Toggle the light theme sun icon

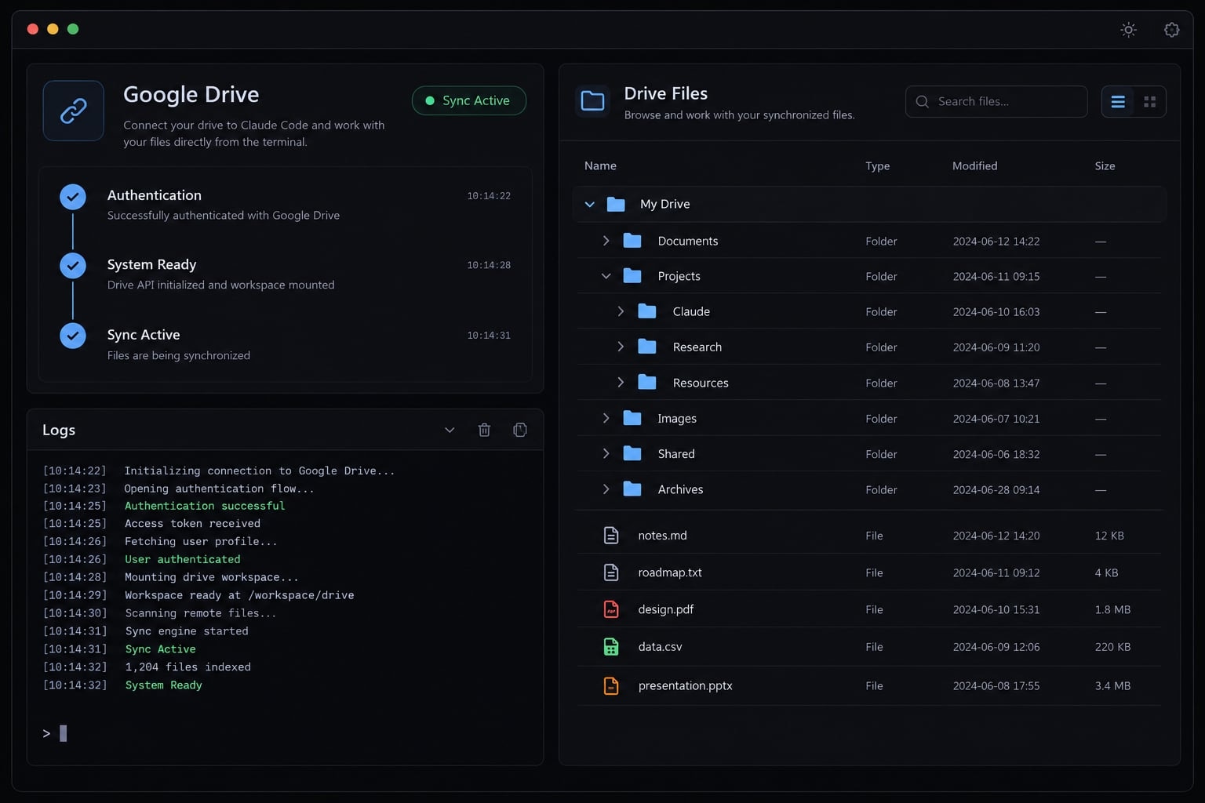click(1128, 30)
